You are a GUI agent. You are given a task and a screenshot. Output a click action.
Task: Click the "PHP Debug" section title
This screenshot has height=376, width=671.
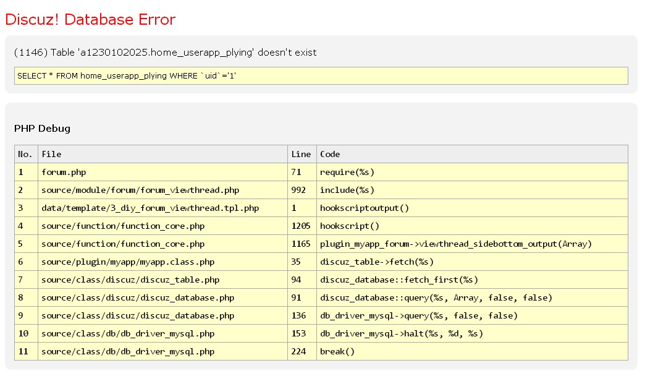click(42, 129)
